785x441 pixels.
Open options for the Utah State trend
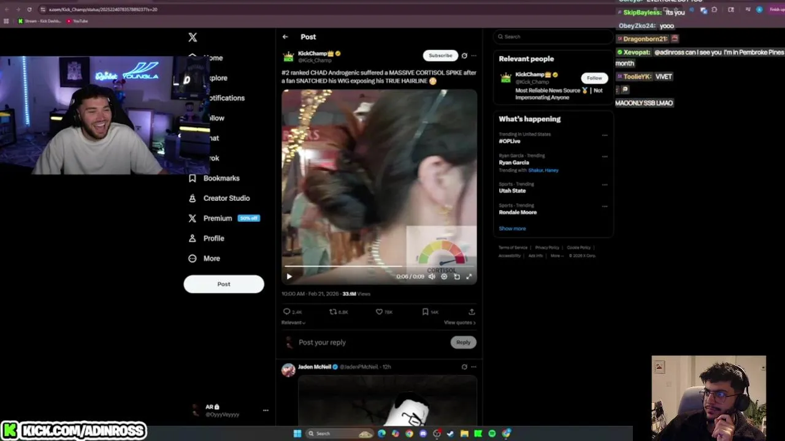[605, 185]
